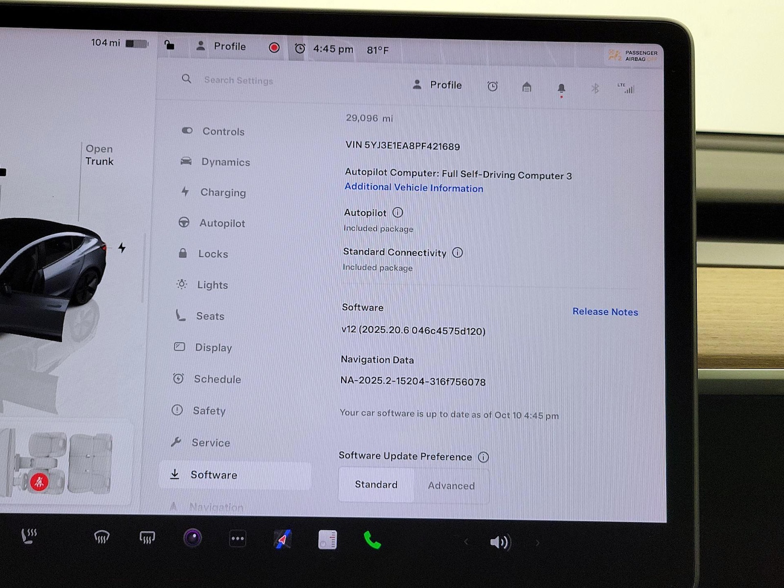
Task: Tap the rear defrost icon
Action: pos(147,538)
